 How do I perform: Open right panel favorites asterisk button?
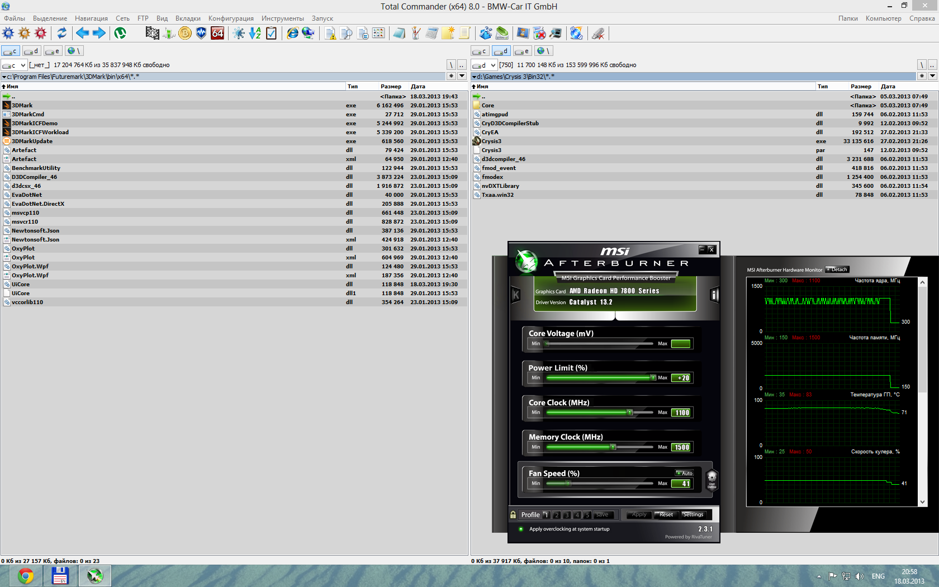(x=922, y=76)
